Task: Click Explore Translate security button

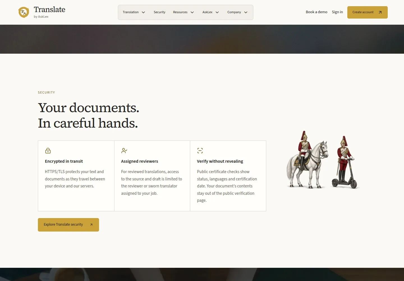Action: [x=68, y=225]
